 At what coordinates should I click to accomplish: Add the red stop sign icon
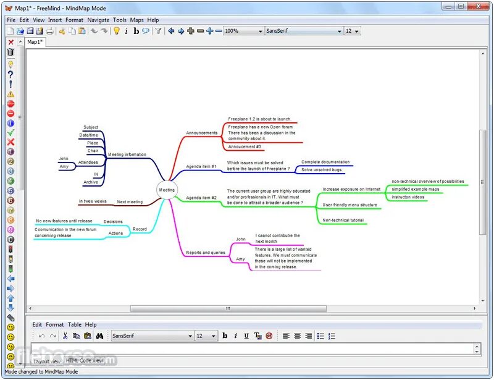coord(10,104)
